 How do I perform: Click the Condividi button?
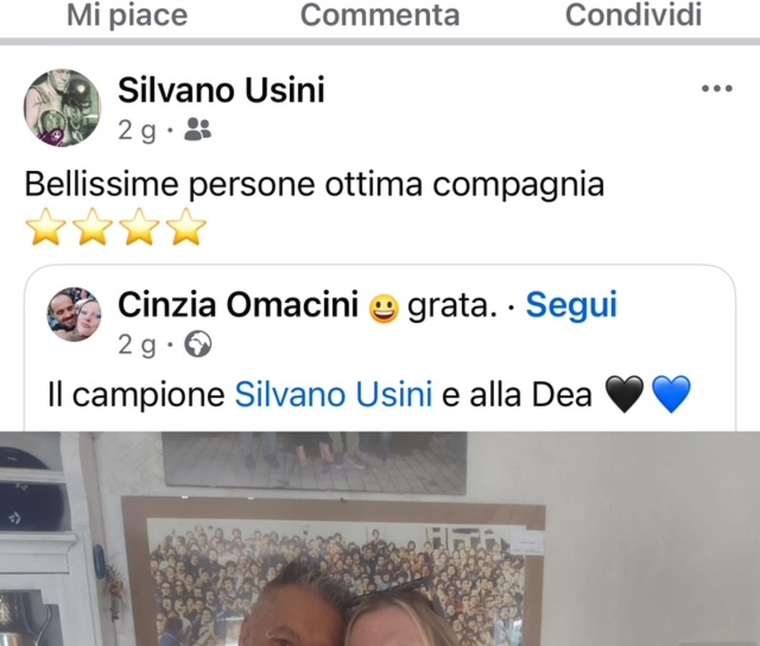[x=633, y=14]
